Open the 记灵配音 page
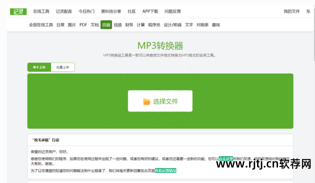Viewport: 315px width, 183px height. tap(64, 11)
